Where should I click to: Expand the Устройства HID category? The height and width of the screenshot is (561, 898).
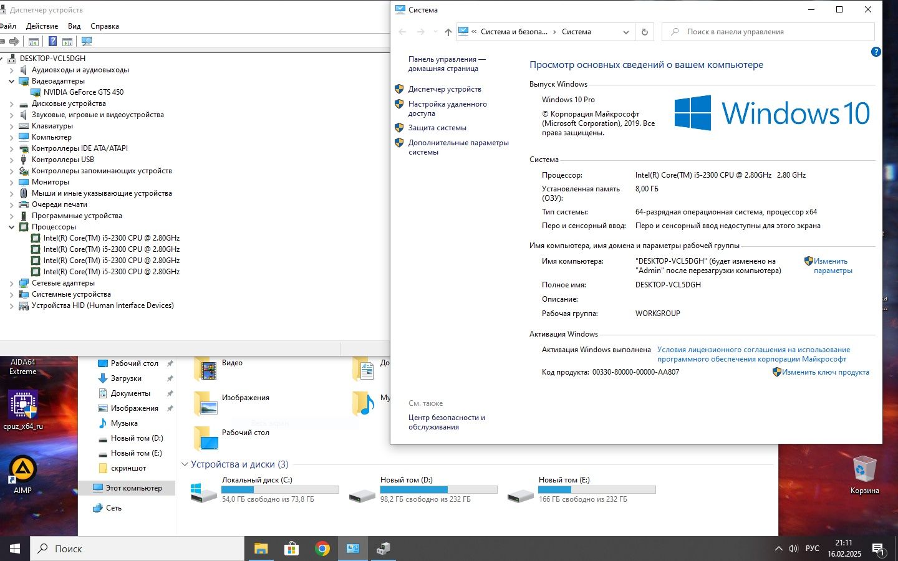tap(11, 305)
